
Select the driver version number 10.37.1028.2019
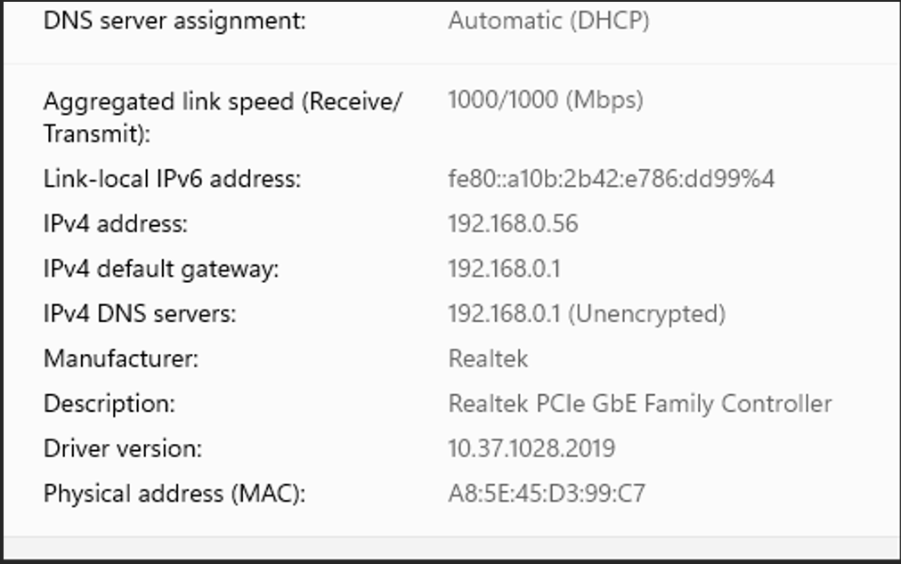click(532, 448)
